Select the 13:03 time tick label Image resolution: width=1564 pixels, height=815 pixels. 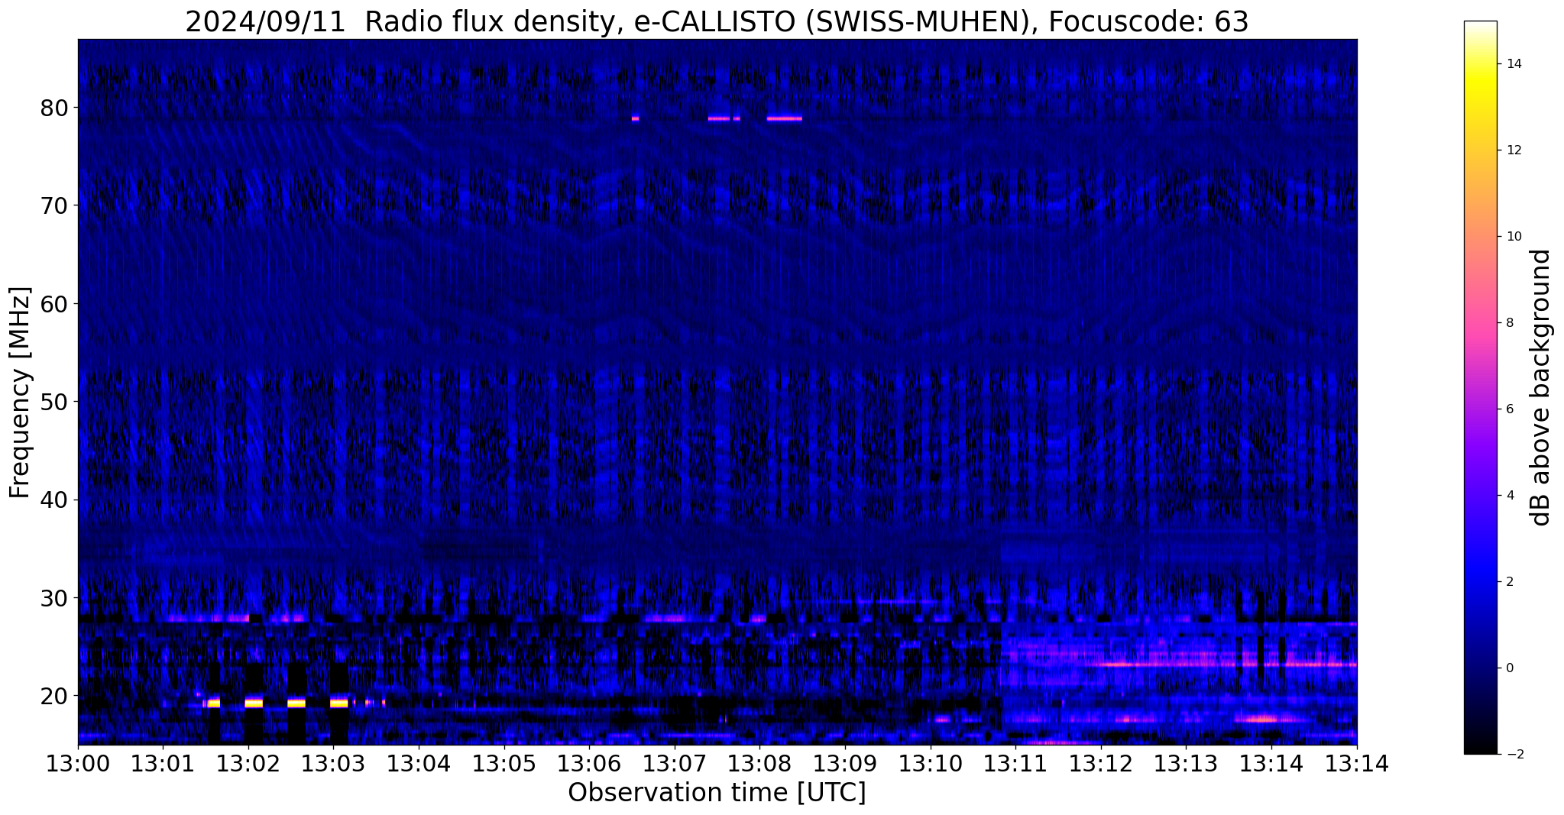pos(332,764)
